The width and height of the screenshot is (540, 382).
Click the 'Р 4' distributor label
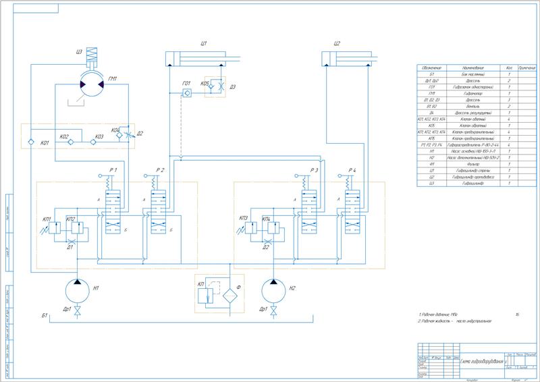[x=352, y=170]
